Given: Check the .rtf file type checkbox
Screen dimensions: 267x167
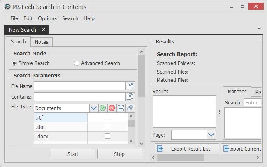Looking at the screenshot, I should point(107,117).
